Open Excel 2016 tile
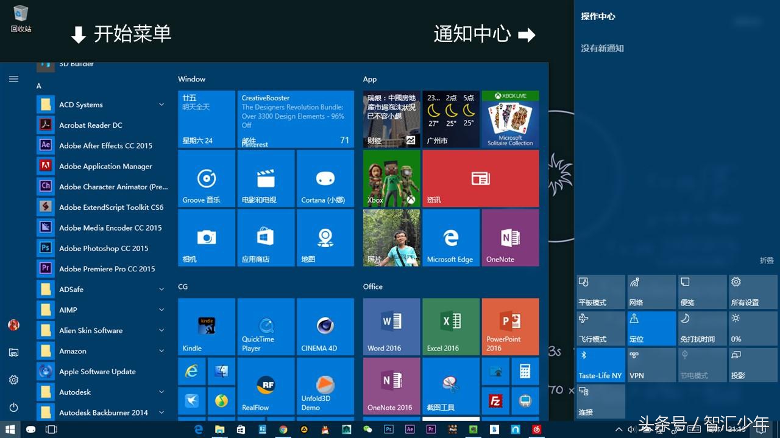This screenshot has width=780, height=438. 451,327
